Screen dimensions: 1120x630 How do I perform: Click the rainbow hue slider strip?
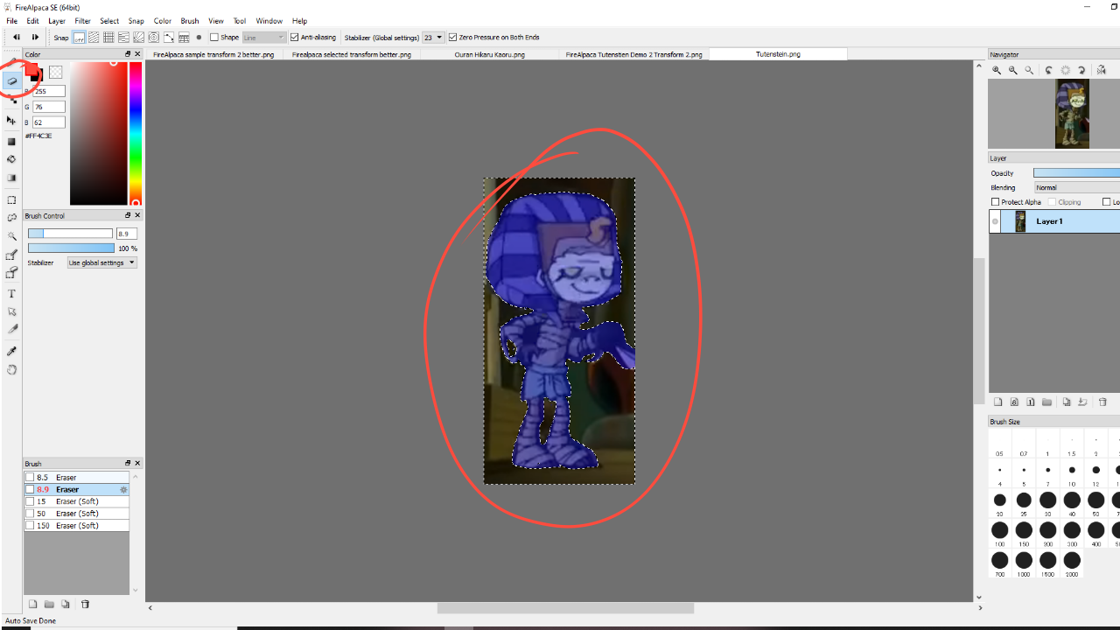coord(136,134)
